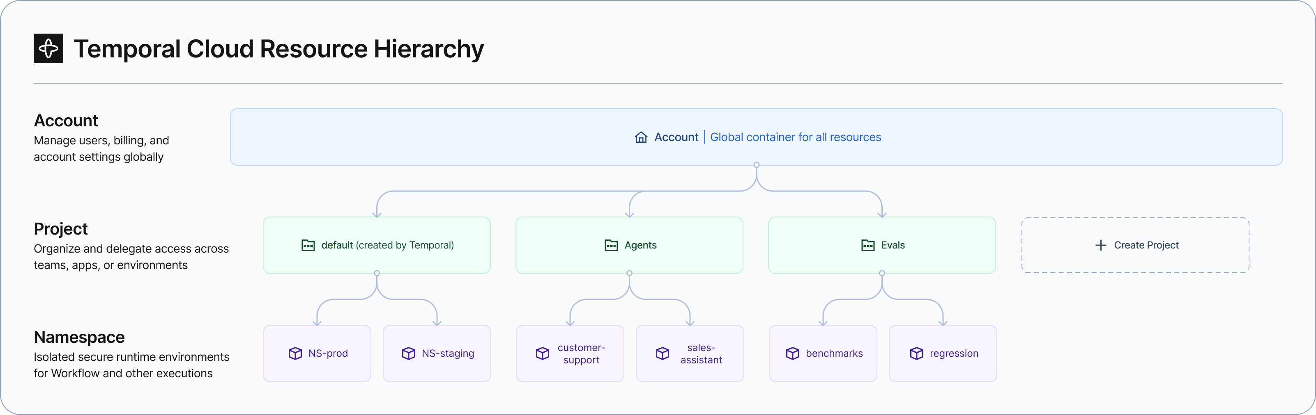Image resolution: width=1316 pixels, height=415 pixels.
Task: Select the 'default (created by Temporal)' label
Action: [x=387, y=245]
